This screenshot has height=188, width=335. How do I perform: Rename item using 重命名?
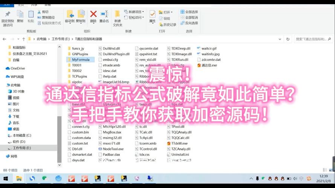click(104, 17)
